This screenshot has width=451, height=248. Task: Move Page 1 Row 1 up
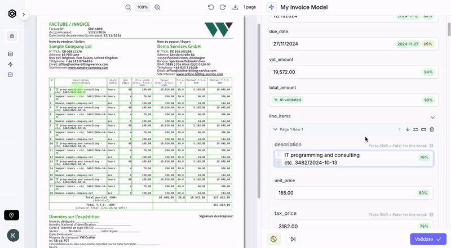(400, 129)
